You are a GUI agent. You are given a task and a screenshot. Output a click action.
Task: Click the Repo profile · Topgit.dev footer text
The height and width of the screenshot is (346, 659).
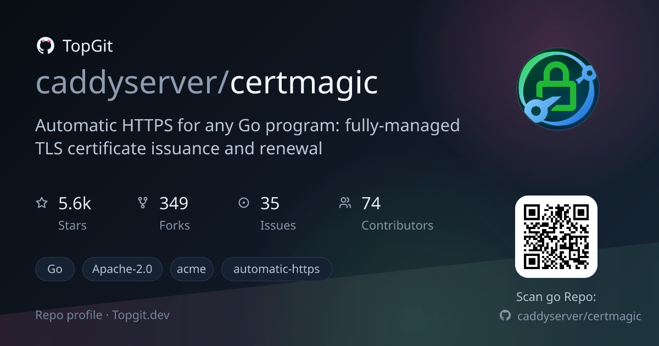[x=103, y=315]
